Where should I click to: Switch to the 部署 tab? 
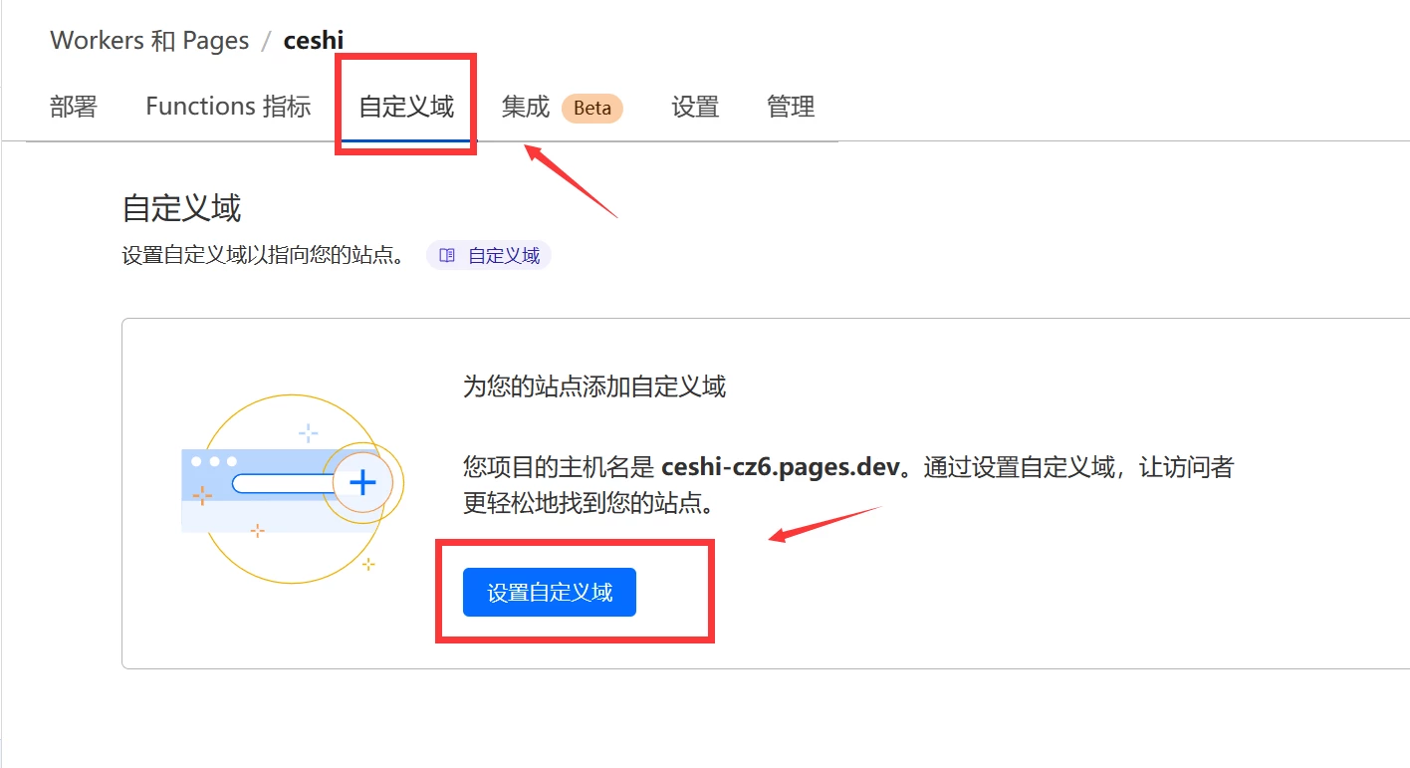74,107
